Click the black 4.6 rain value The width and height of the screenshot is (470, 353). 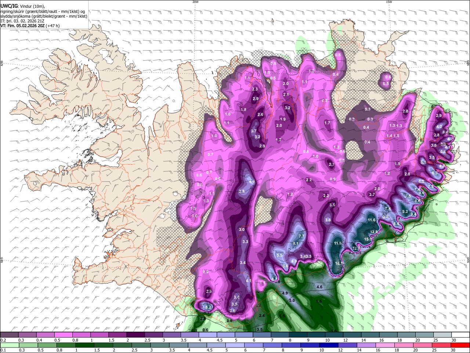(319, 287)
